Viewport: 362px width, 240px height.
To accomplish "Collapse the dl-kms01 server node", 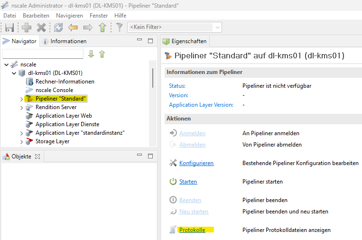I will click(x=14, y=73).
